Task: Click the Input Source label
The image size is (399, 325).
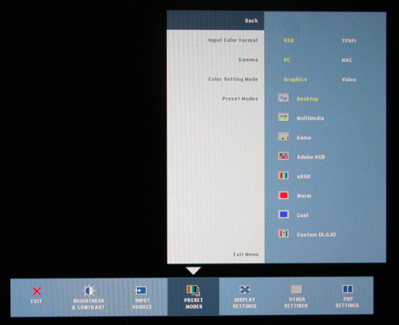Action: (x=142, y=304)
